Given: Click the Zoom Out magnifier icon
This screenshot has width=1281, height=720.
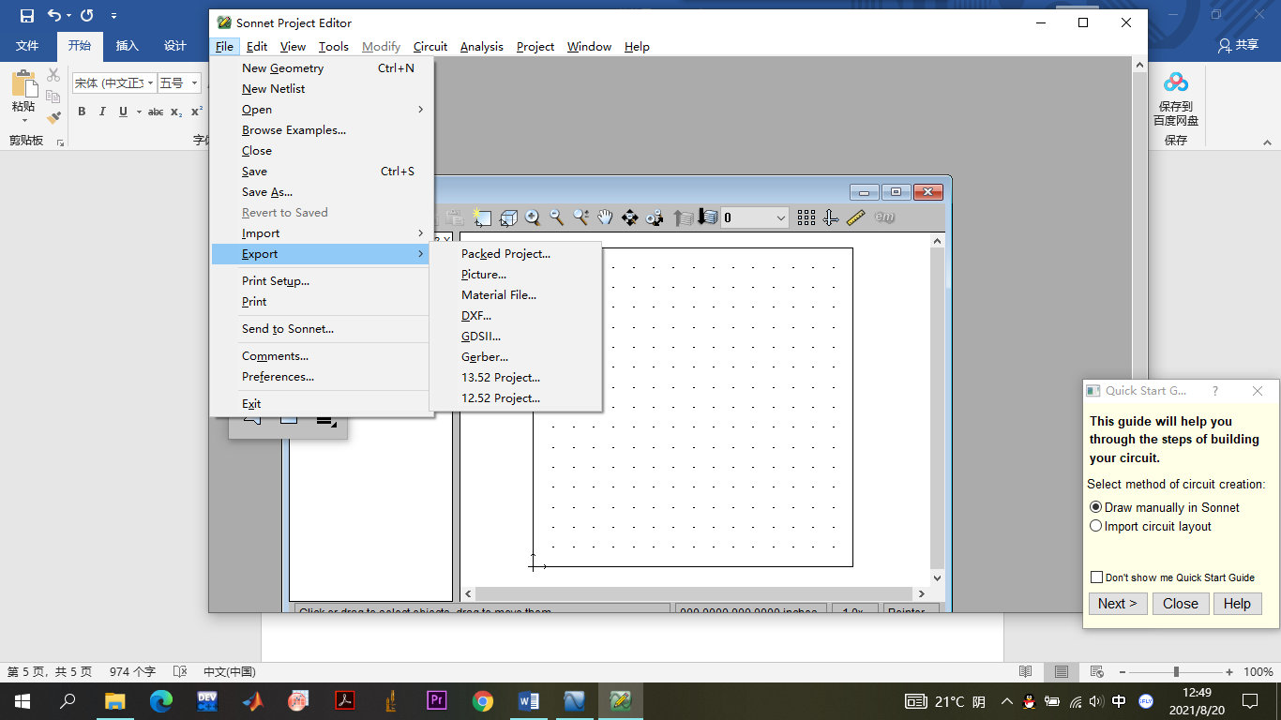Looking at the screenshot, I should point(557,217).
